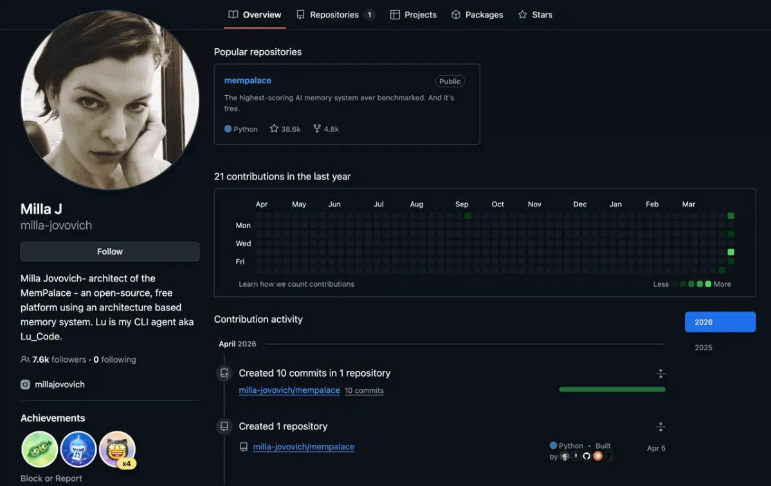
Task: Follow the milla-jovovich user
Action: 110,251
